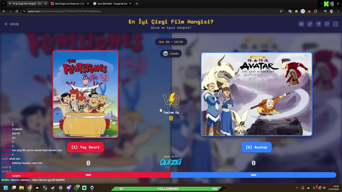The height and width of the screenshot is (192, 342).
Task: Click the Ozm0z user badge
Action: (171, 54)
